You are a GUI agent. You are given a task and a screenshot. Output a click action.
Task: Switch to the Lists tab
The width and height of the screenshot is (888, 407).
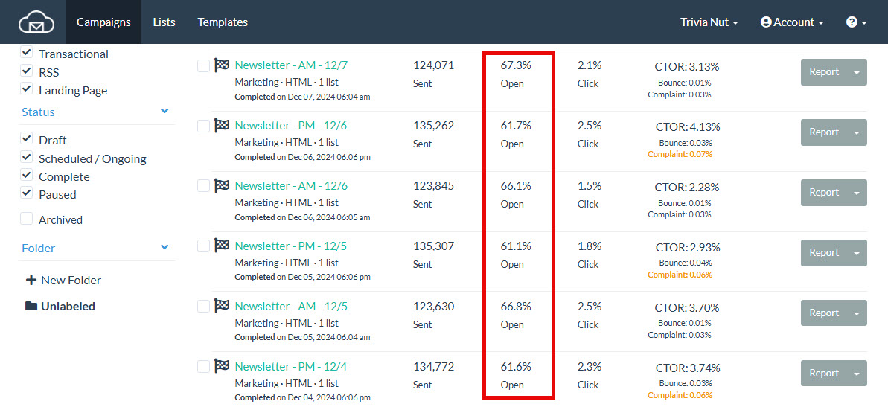point(164,22)
